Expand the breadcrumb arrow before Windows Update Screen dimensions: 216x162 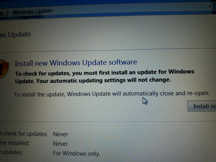pyautogui.click(x=8, y=12)
